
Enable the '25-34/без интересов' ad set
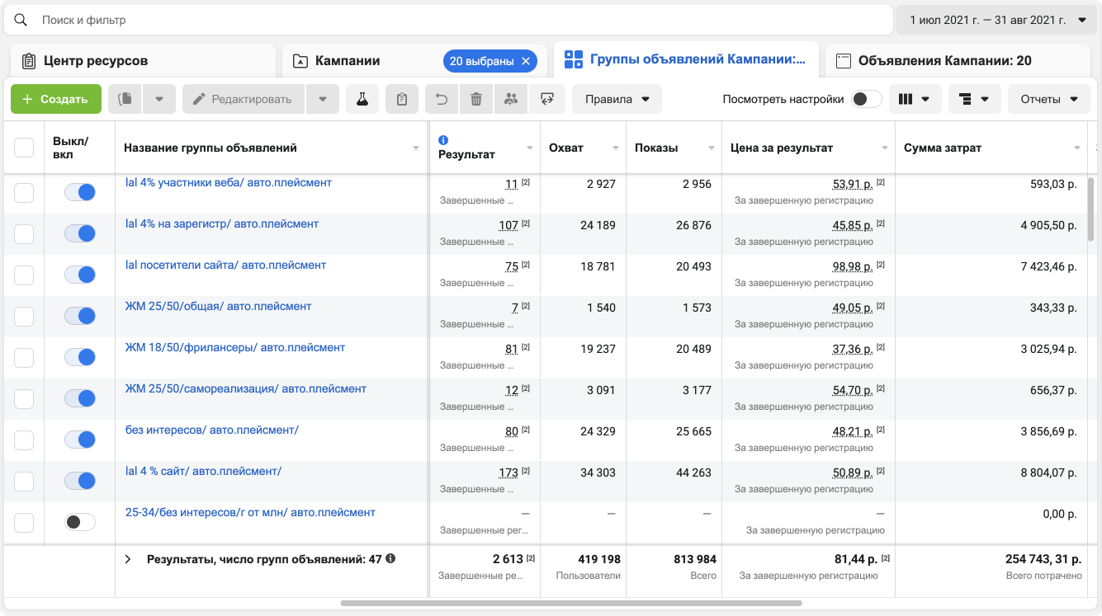(80, 522)
